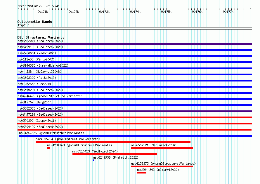The height and width of the screenshot is (184, 260).
Task: Click the 15q26.1 cytogenetic band bar
Action: pyautogui.click(x=134, y=28)
